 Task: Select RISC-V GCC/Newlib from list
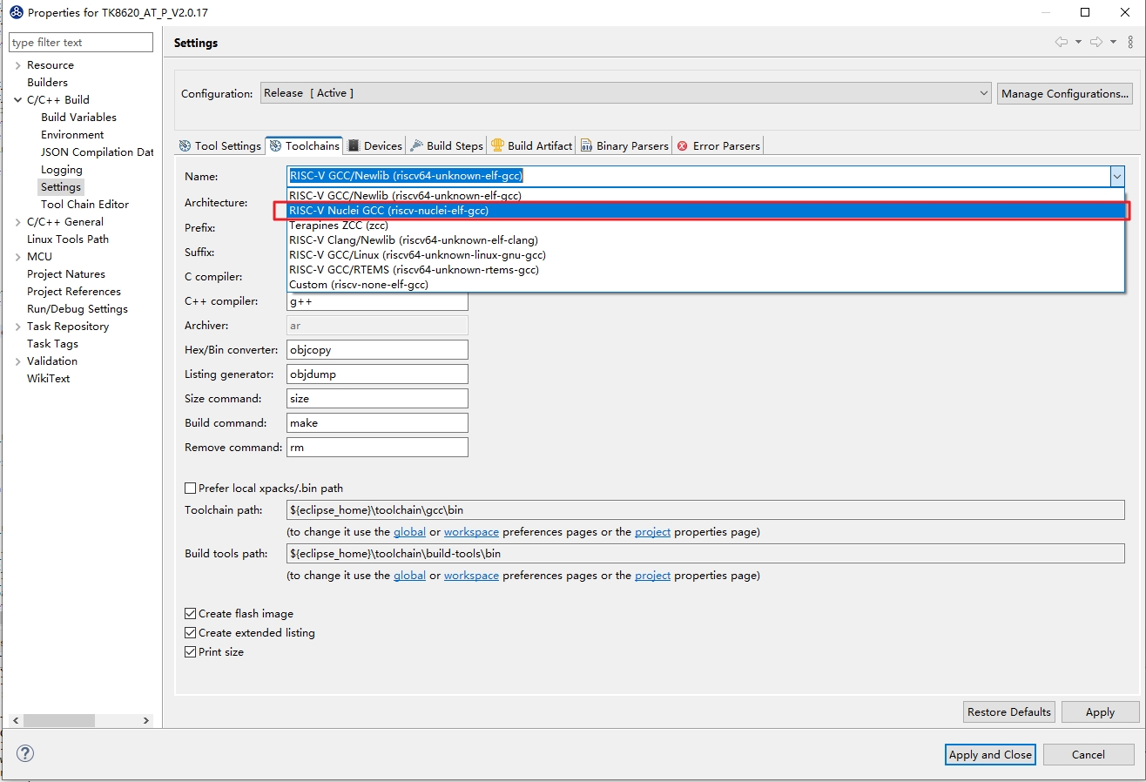pos(706,196)
